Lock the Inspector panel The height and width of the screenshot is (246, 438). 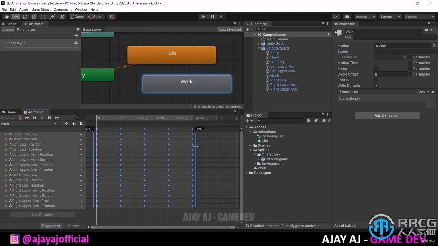pyautogui.click(x=430, y=24)
